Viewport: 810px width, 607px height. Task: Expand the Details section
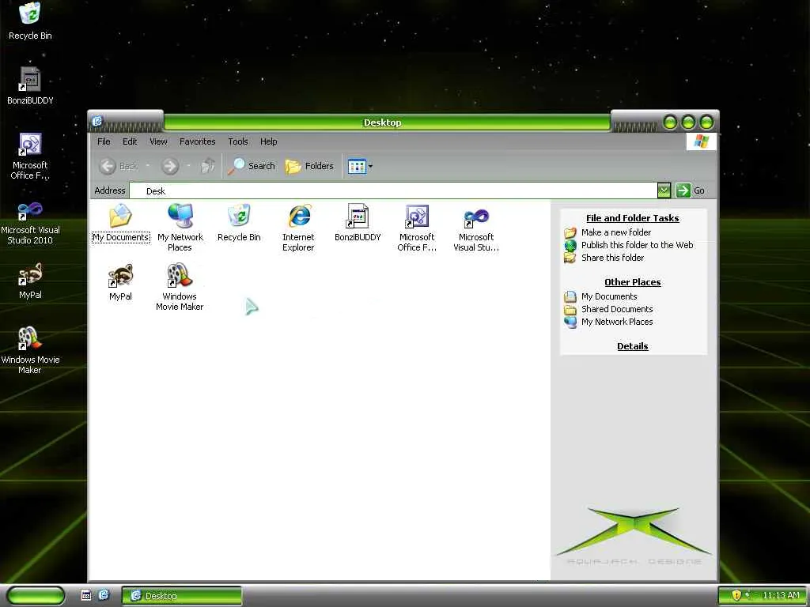(632, 346)
